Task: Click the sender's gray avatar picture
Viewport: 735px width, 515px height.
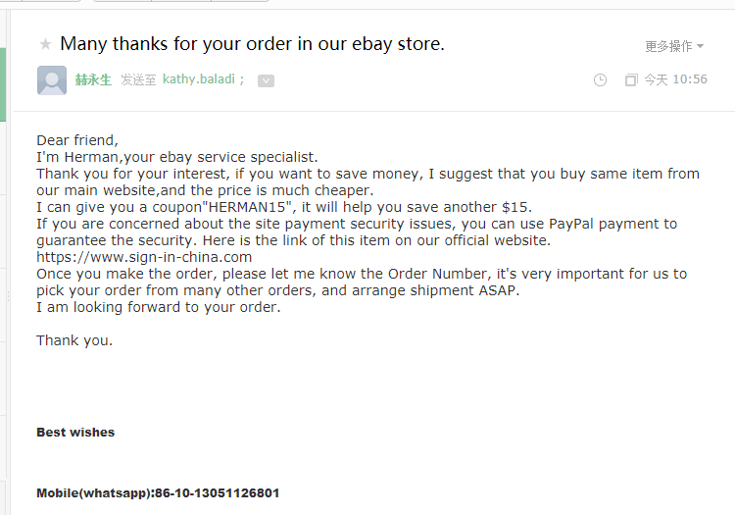Action: pos(52,80)
